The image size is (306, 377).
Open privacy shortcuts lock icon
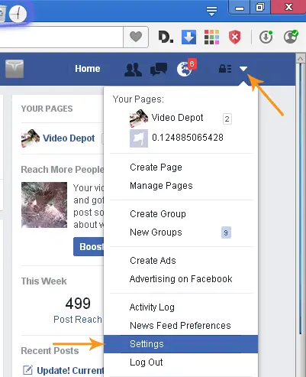click(x=225, y=69)
